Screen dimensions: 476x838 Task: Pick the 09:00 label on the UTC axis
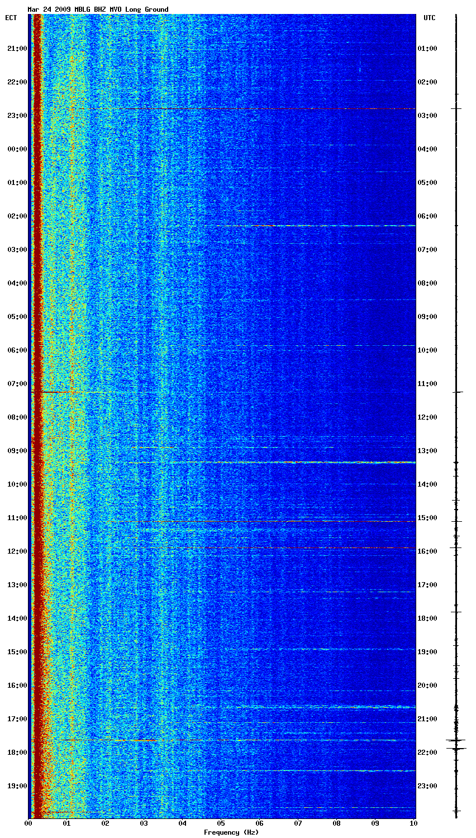coord(427,317)
